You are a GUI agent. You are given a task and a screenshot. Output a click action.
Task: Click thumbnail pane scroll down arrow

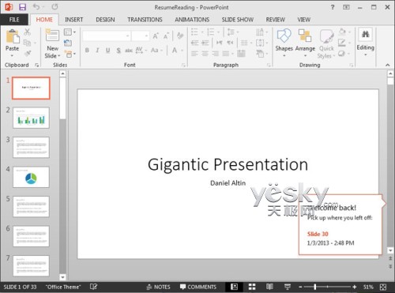[62, 277]
